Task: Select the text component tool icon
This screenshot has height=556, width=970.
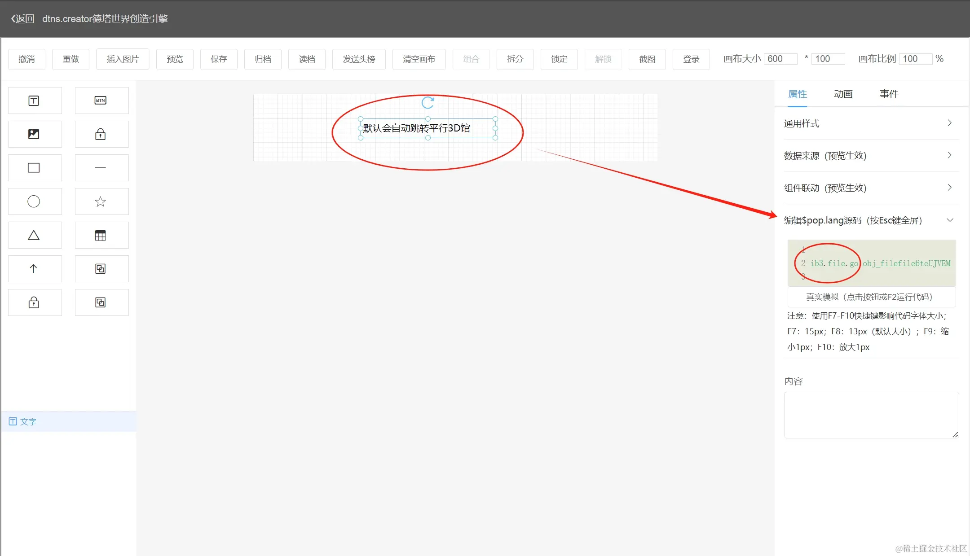Action: 34,101
